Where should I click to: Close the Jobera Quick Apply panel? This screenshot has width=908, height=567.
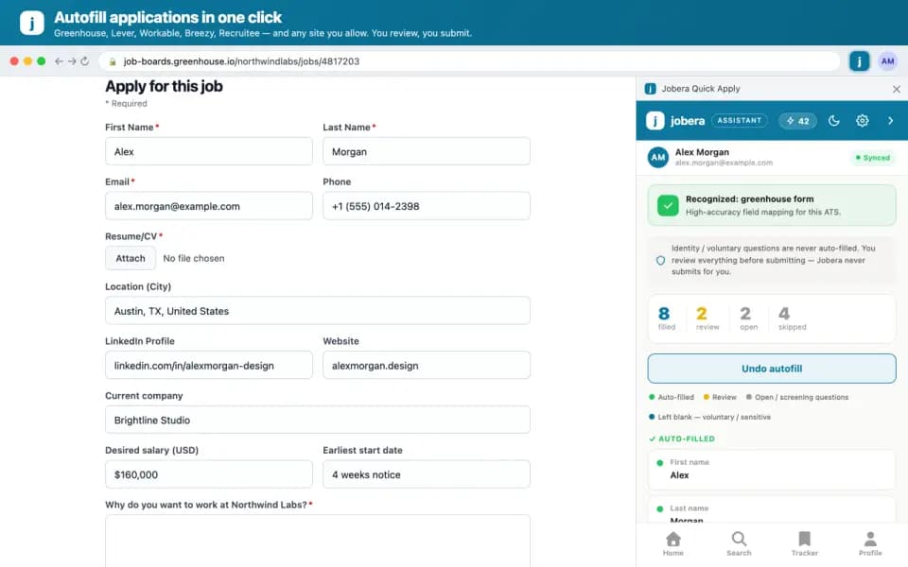897,89
